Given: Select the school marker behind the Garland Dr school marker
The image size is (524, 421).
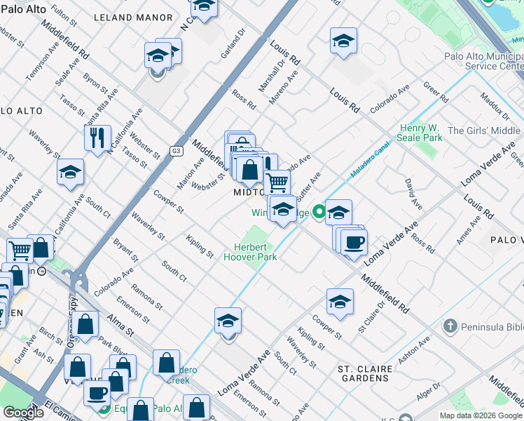Looking at the screenshot, I should click(x=174, y=51).
